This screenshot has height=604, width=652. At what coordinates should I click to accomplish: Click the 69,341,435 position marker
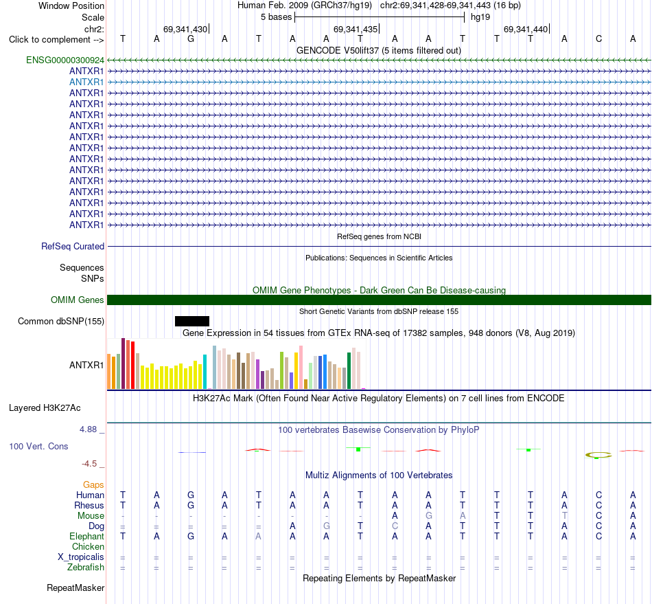tap(356, 29)
